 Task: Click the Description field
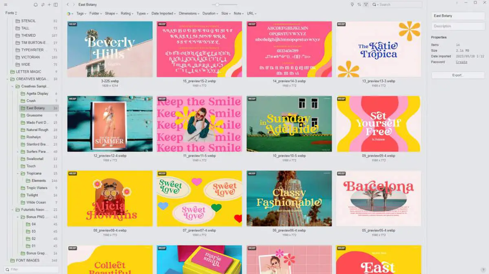(x=458, y=26)
